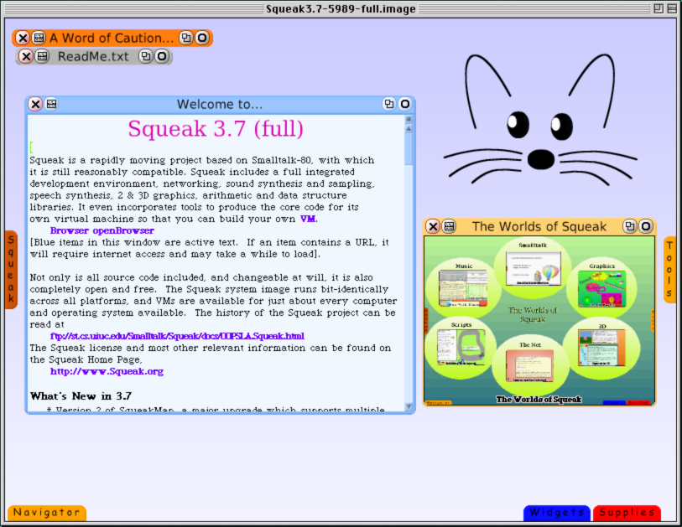Click the A Word of Caution... title label

point(112,39)
